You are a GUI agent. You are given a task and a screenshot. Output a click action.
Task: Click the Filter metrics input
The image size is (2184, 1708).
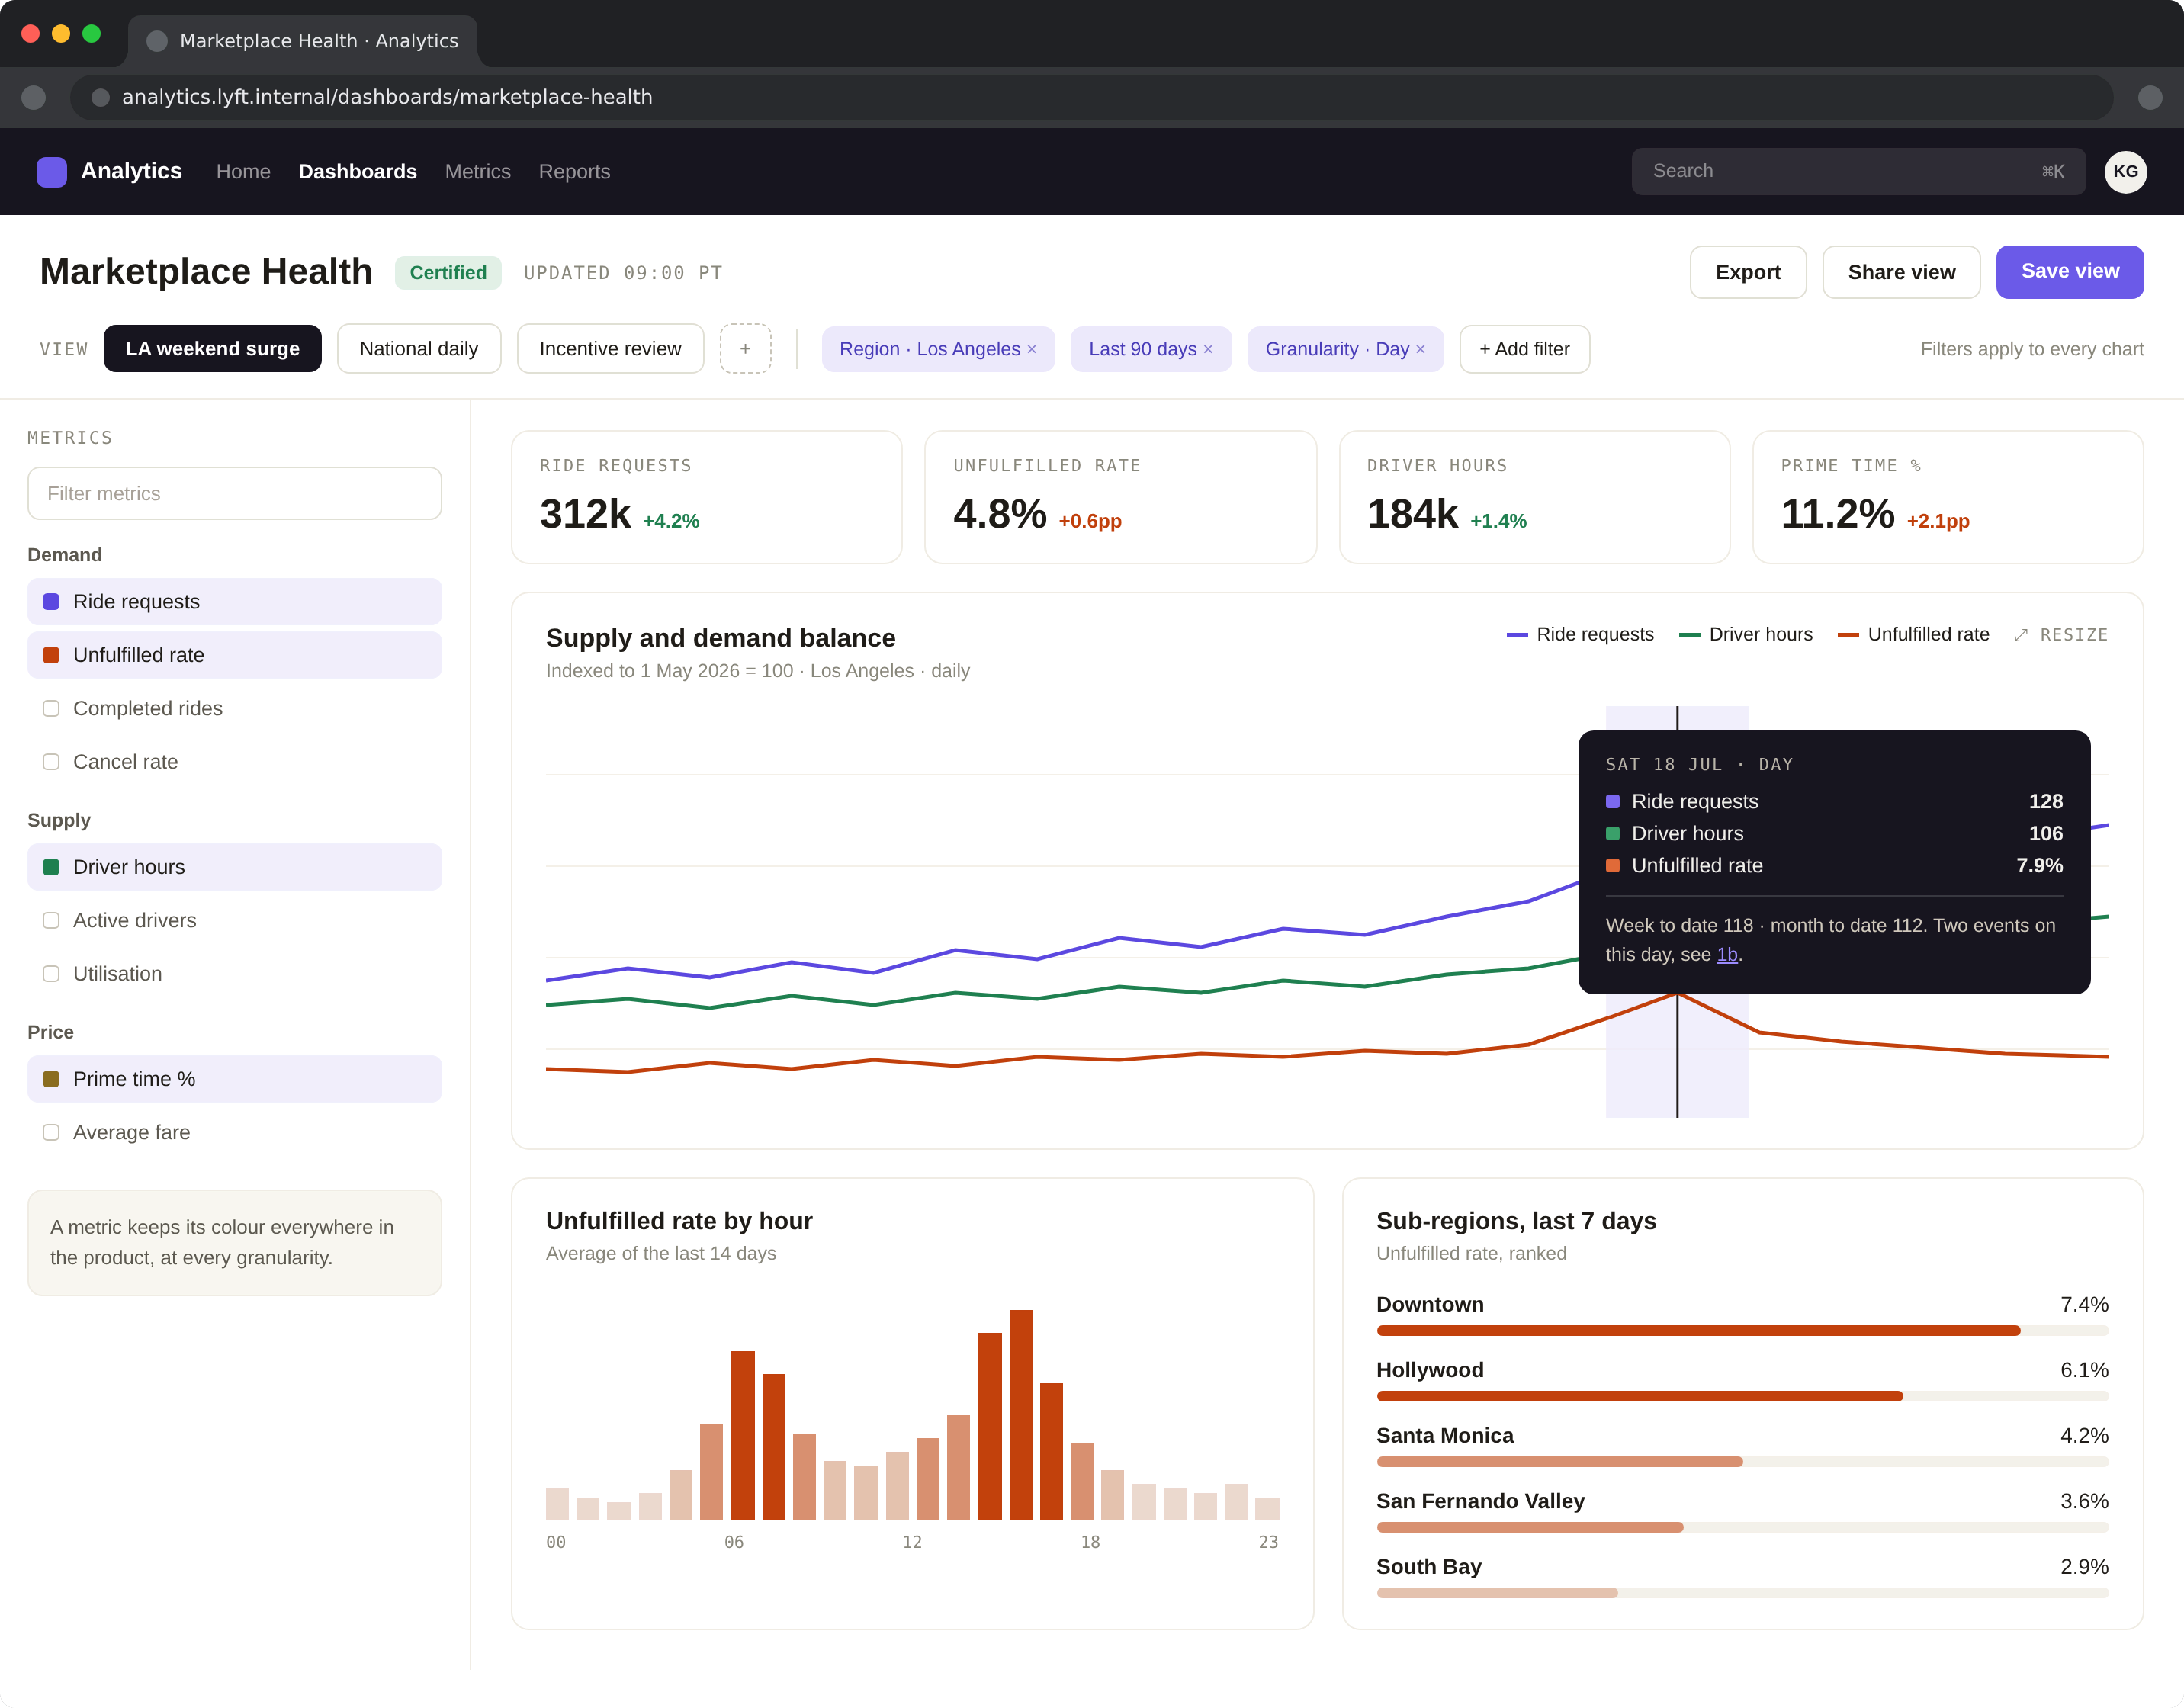pyautogui.click(x=234, y=493)
